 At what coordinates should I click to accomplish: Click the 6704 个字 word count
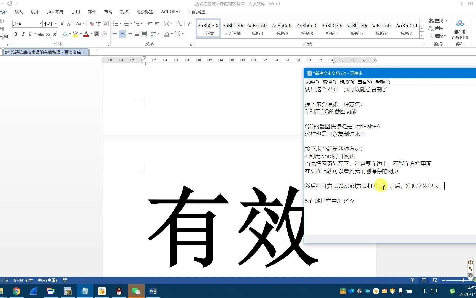pos(23,280)
